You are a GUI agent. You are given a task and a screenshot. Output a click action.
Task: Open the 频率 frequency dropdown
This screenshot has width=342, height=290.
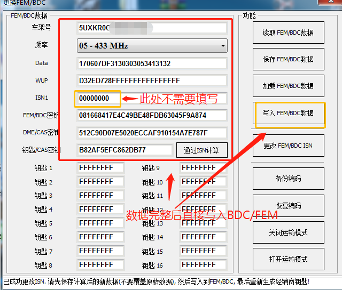click(152, 46)
